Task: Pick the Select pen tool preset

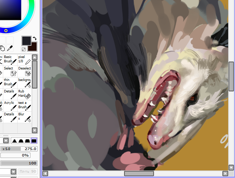Action: (x=10, y=71)
